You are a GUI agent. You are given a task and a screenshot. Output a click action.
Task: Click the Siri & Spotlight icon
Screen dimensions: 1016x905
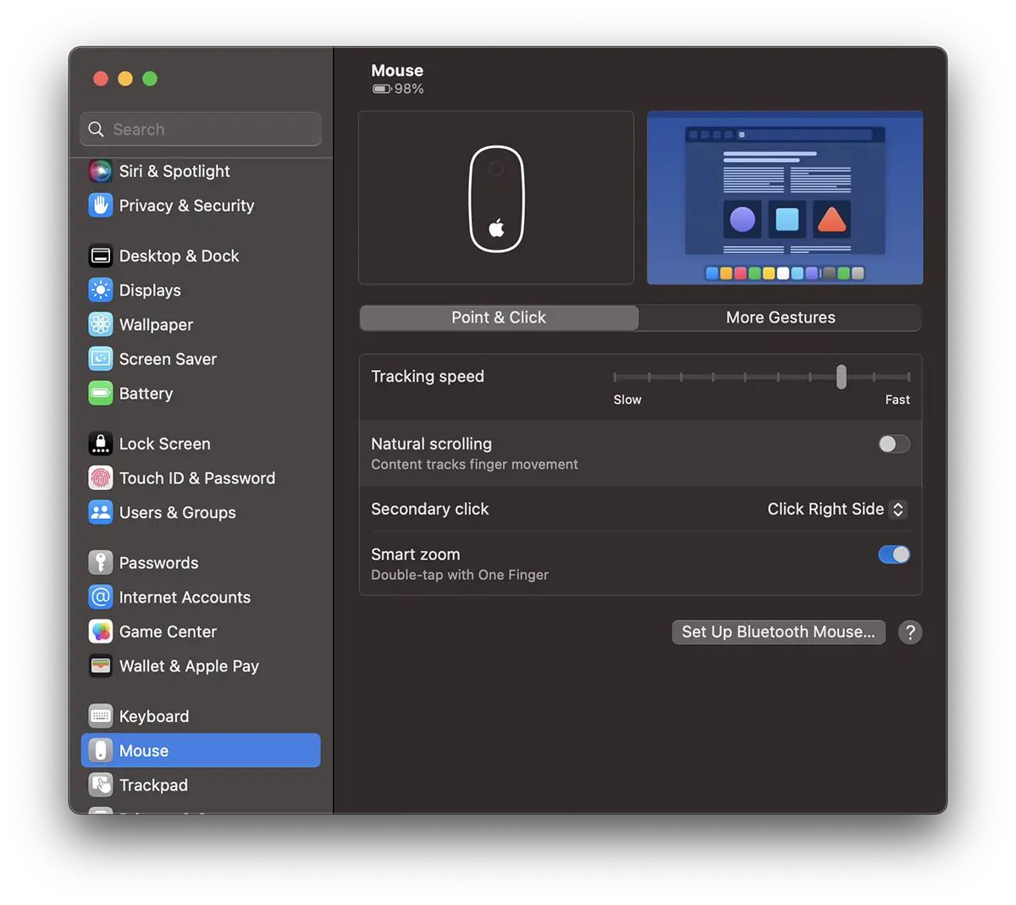(101, 171)
